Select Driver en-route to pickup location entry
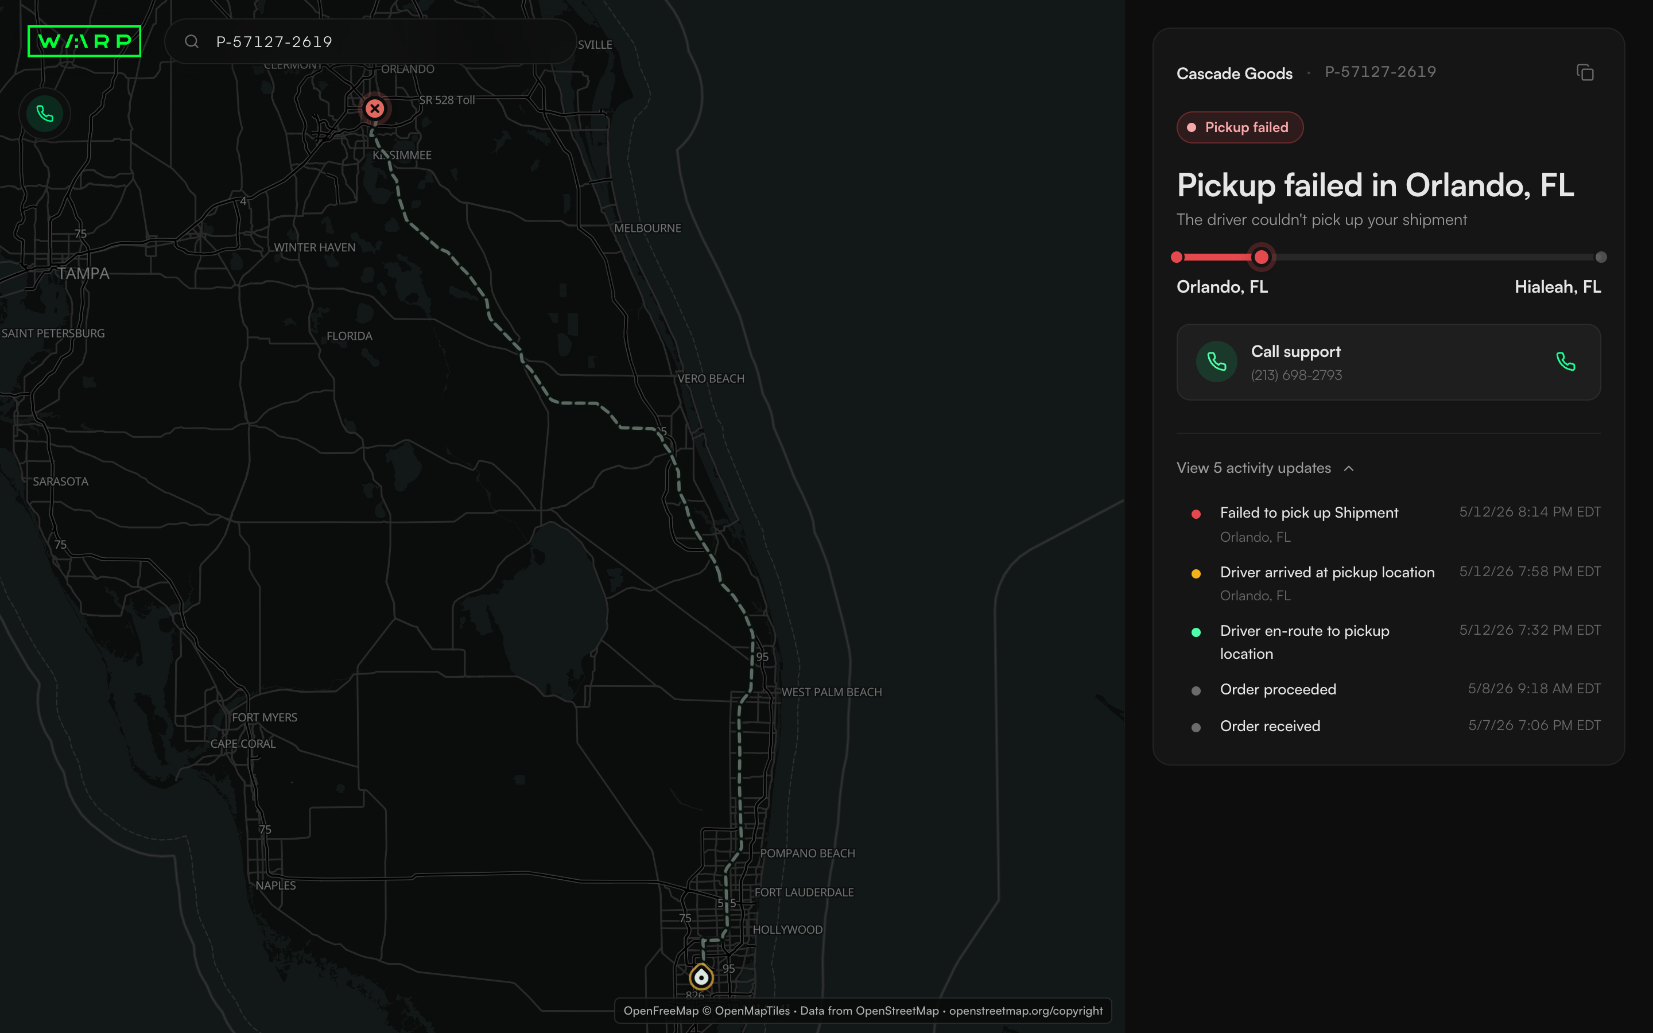Viewport: 1653px width, 1033px height. [x=1388, y=642]
